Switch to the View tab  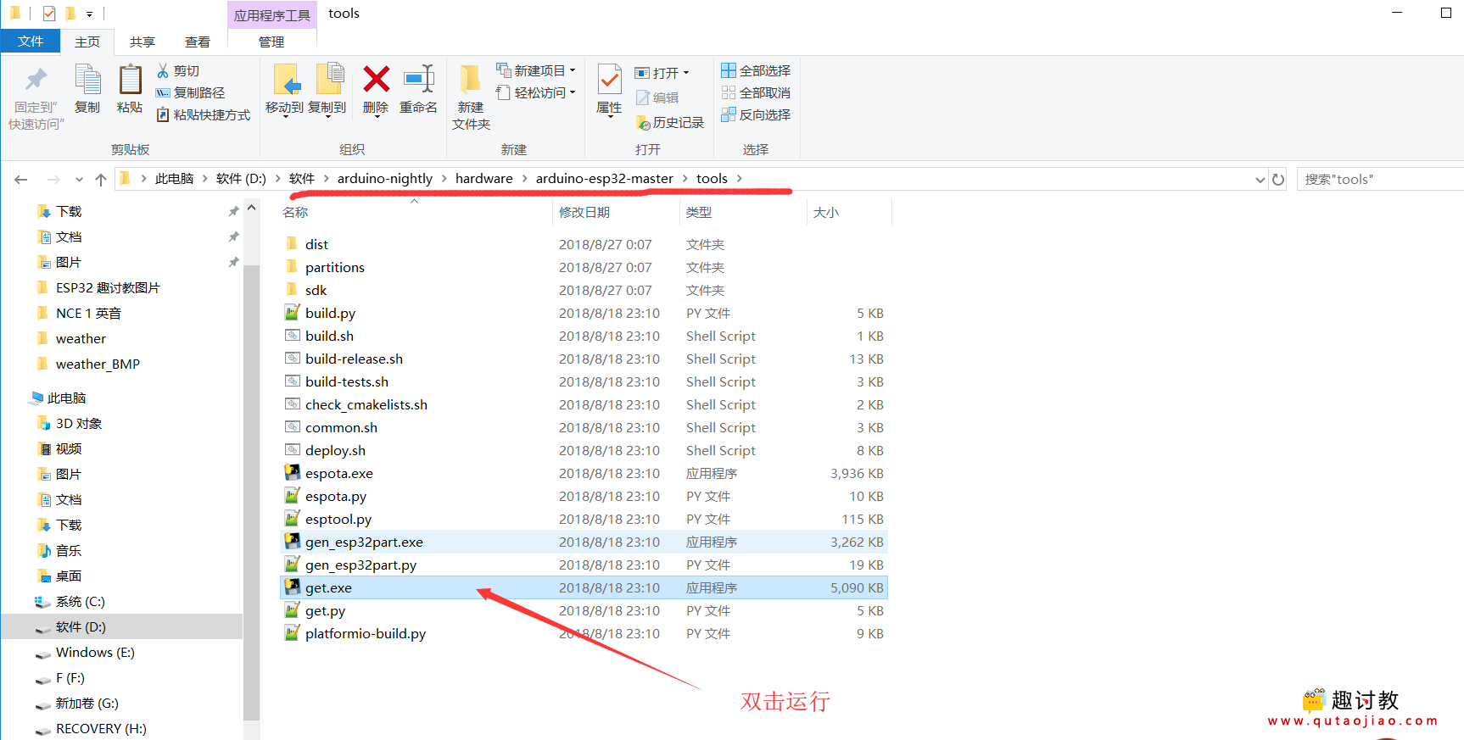pyautogui.click(x=198, y=42)
